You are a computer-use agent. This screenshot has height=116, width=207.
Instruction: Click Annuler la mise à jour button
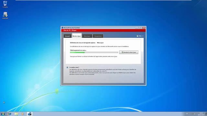click(129, 52)
